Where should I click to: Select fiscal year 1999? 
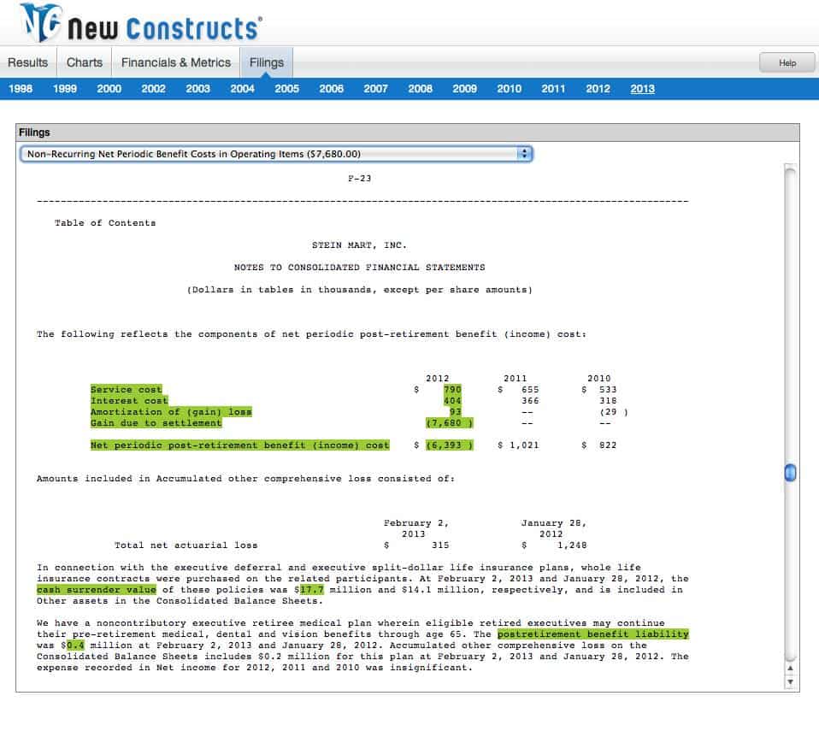(65, 89)
